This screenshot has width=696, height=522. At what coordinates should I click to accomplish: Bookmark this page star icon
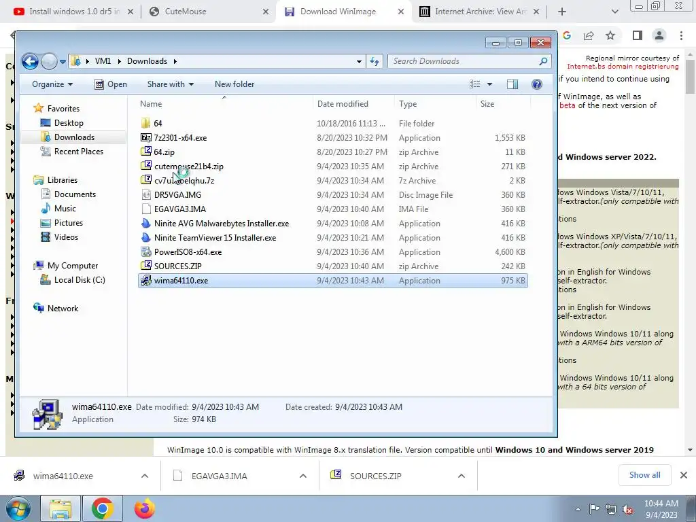[611, 35]
